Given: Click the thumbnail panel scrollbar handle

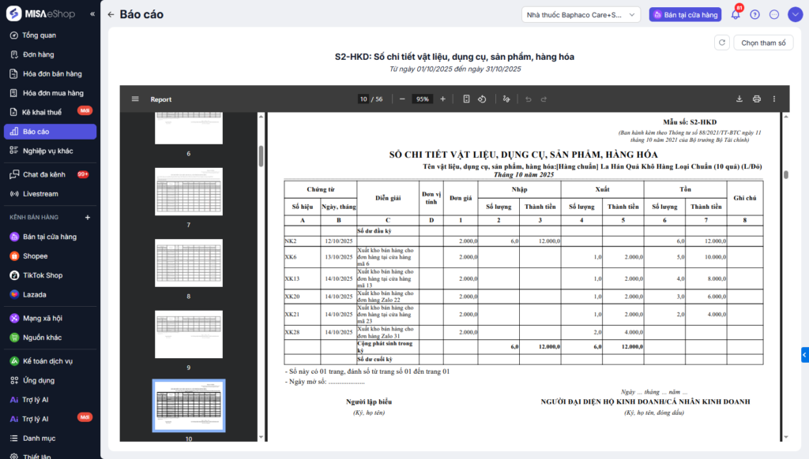Looking at the screenshot, I should point(261,155).
